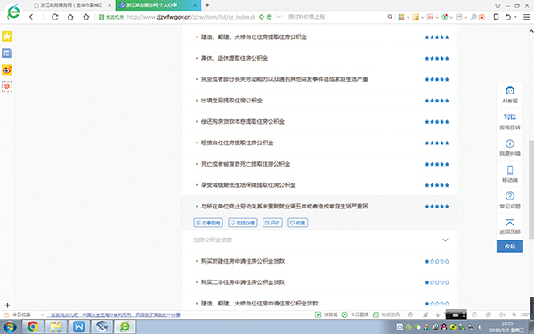Click the 我要纠错 info circle icon
Viewport: 534px width, 334px height.
click(510, 143)
